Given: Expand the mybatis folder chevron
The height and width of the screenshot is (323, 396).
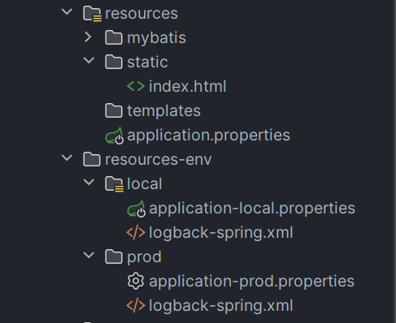Looking at the screenshot, I should click(88, 37).
